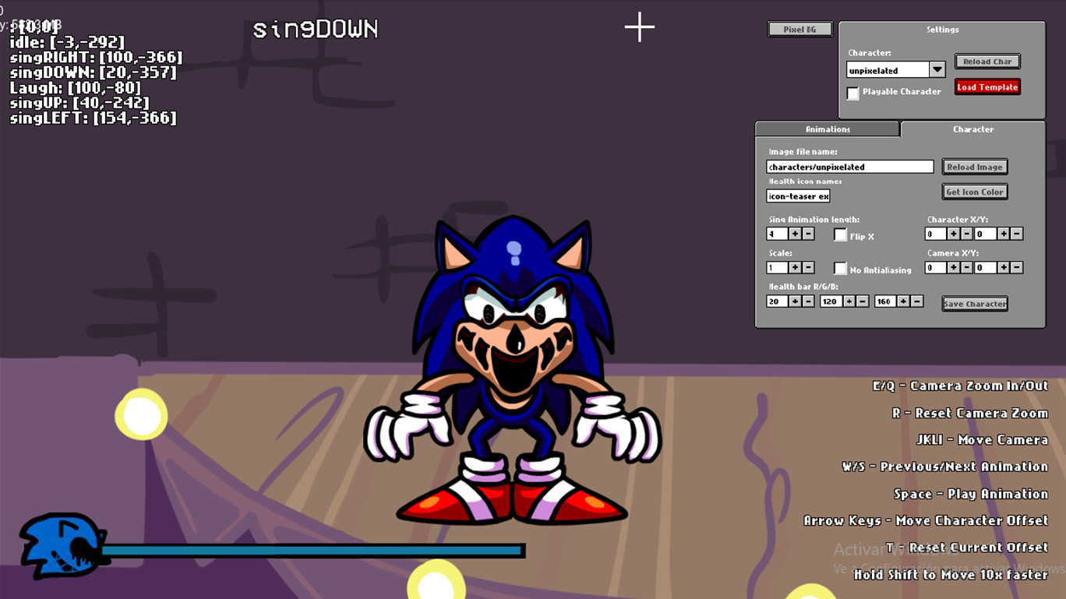Click the Health bar Green value field
This screenshot has width=1066, height=599.
point(831,301)
